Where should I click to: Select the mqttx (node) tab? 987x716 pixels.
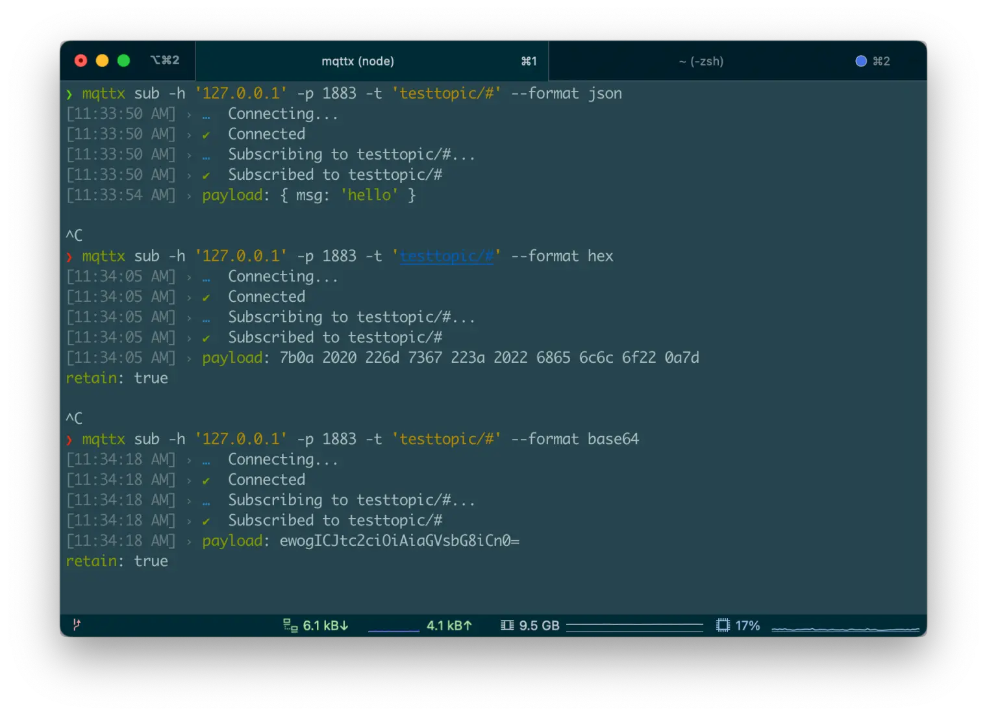click(x=358, y=61)
